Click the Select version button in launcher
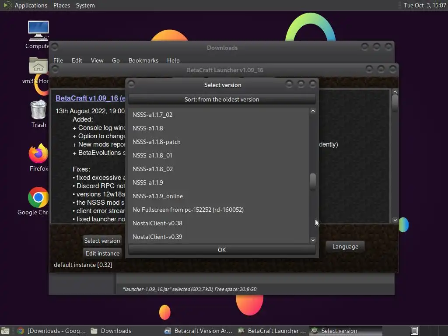The width and height of the screenshot is (448, 336). pyautogui.click(x=102, y=241)
